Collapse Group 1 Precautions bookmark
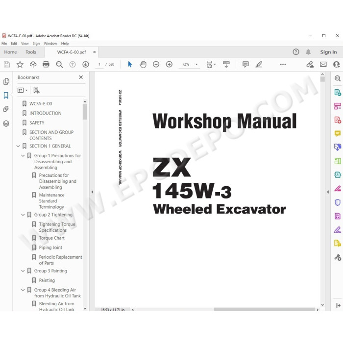Viewport: 343px width, 343px height. tap(23, 156)
